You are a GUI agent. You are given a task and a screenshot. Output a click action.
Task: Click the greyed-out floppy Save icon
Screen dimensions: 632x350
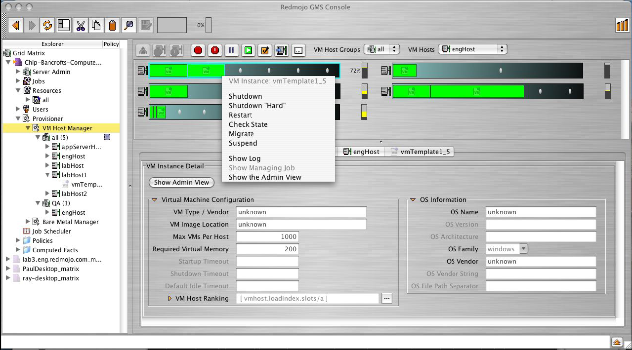[145, 25]
